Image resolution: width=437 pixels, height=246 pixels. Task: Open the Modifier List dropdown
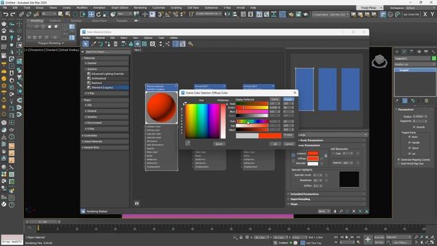coord(414,64)
